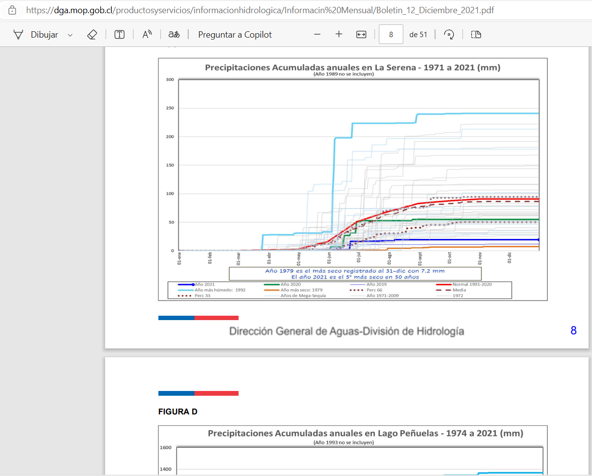Click the '01-dic' axis label
This screenshot has width=592, height=476.
(509, 258)
